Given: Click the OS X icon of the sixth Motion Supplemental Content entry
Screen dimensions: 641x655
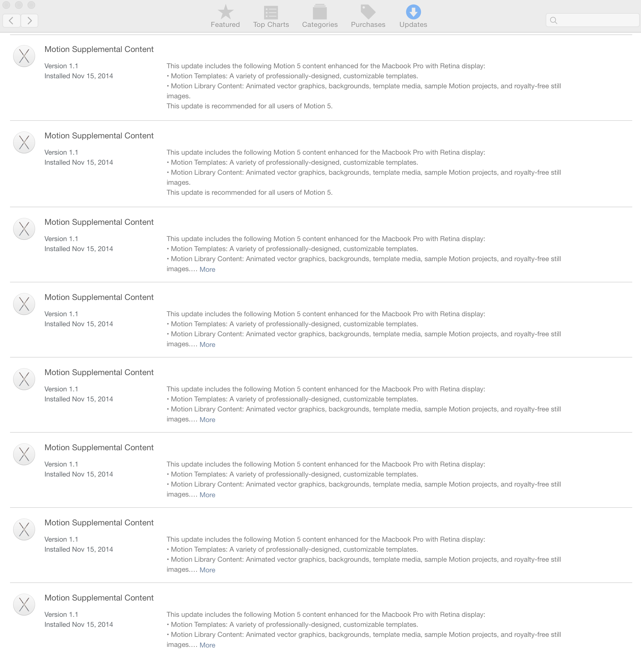Looking at the screenshot, I should click(x=24, y=454).
